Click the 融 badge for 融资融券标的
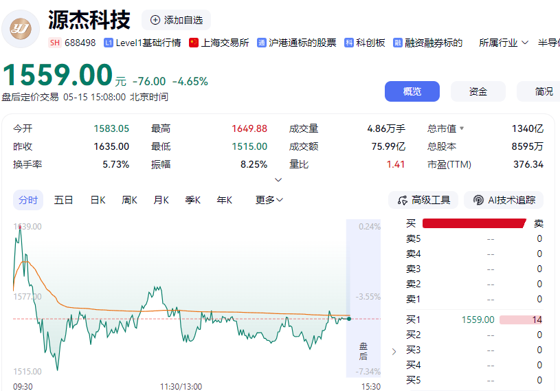Viewport: 560px width, 391px height. [398, 43]
